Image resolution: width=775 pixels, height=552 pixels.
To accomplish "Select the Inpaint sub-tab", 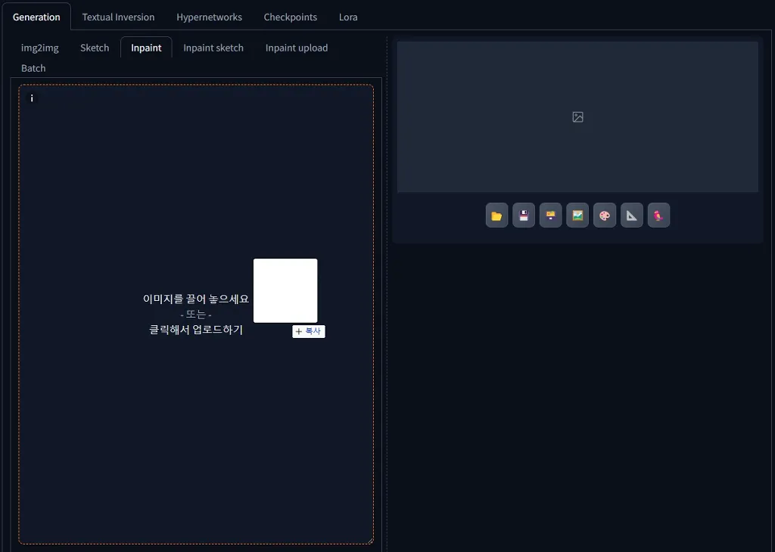I will 146,48.
